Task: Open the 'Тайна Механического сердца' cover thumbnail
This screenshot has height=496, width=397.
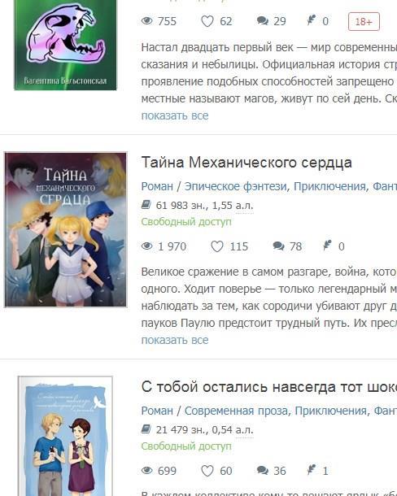Action: coord(66,229)
